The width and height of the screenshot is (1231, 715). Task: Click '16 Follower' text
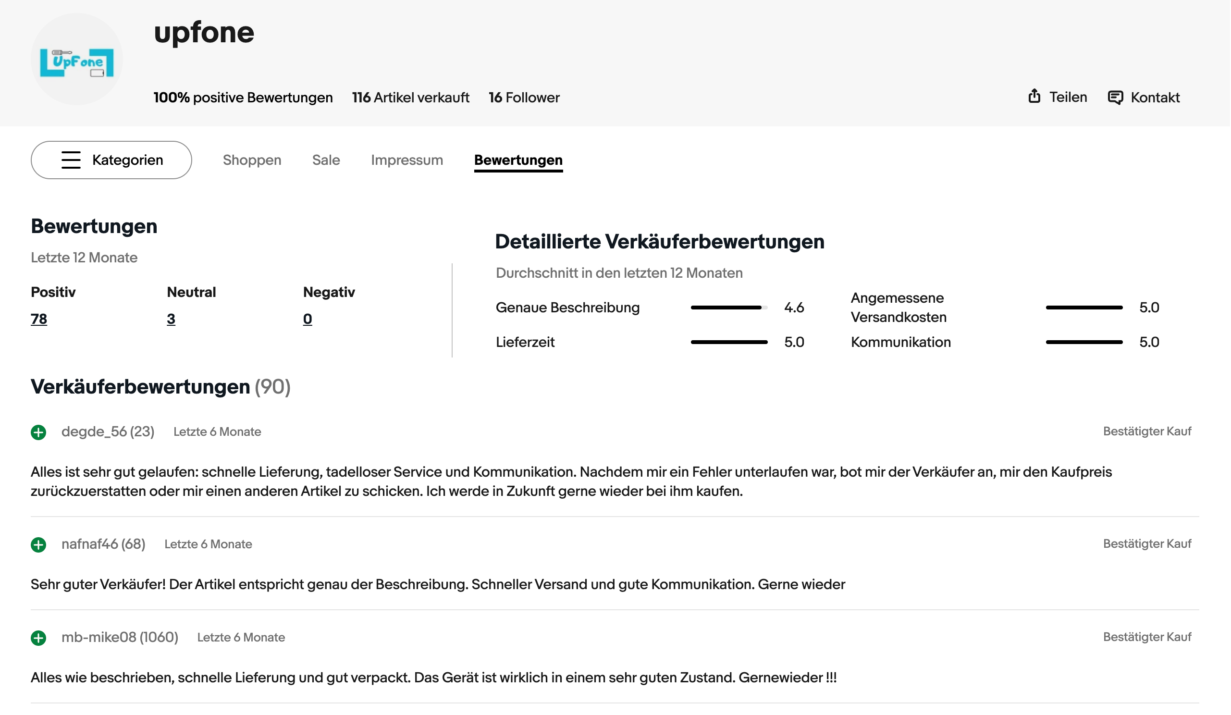(x=525, y=98)
